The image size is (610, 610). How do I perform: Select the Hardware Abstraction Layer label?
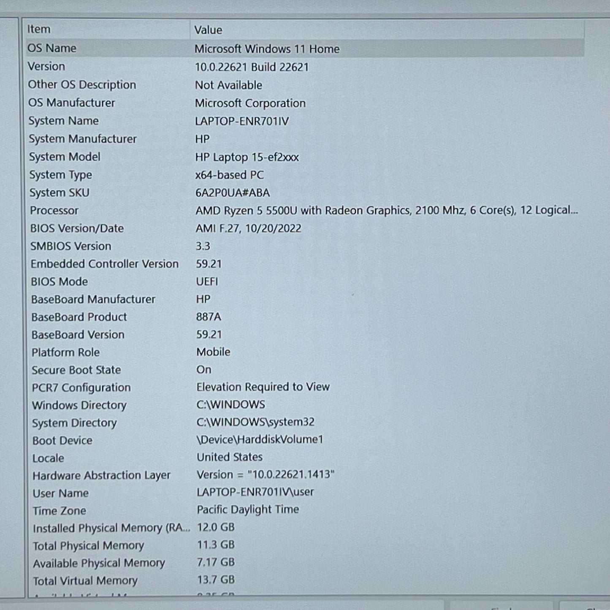click(x=101, y=476)
